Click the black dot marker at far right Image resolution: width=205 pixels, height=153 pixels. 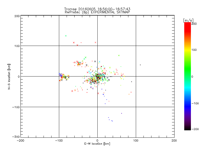[x=140, y=65]
